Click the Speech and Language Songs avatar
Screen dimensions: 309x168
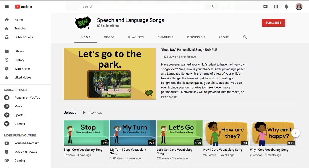click(x=83, y=23)
